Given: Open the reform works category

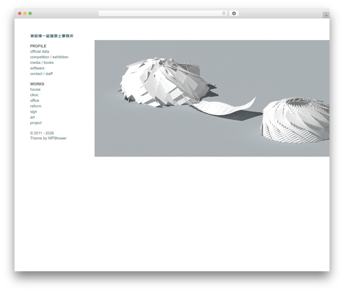Looking at the screenshot, I should point(36,106).
